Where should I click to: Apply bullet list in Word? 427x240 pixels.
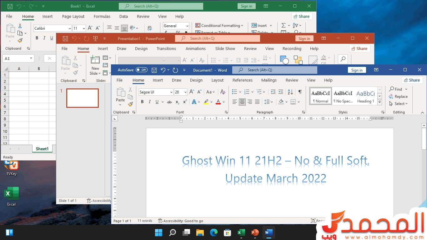pos(234,92)
